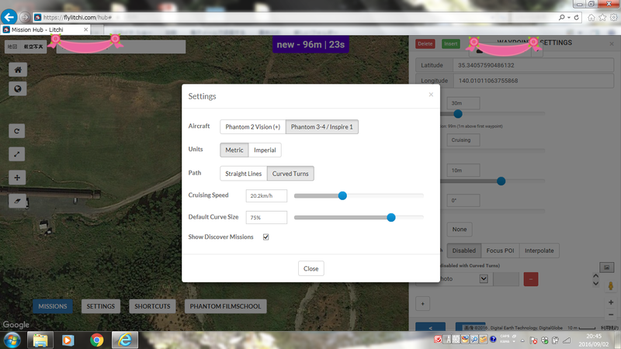Image resolution: width=621 pixels, height=349 pixels.
Task: Click the None POI button
Action: click(x=460, y=229)
